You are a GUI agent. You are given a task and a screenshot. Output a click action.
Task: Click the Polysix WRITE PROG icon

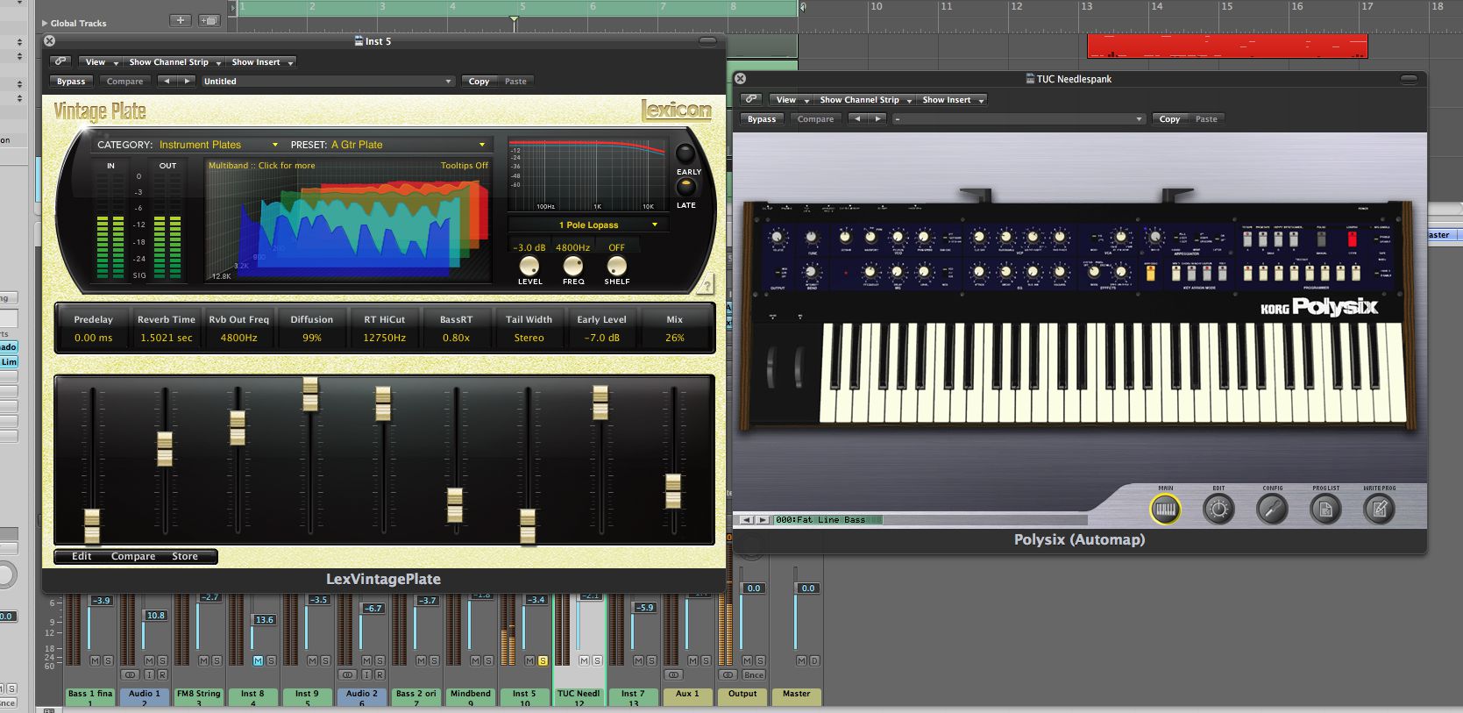point(1379,509)
